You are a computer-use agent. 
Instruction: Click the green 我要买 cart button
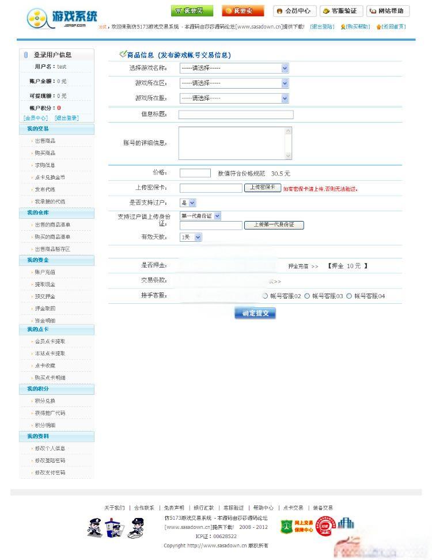click(191, 11)
